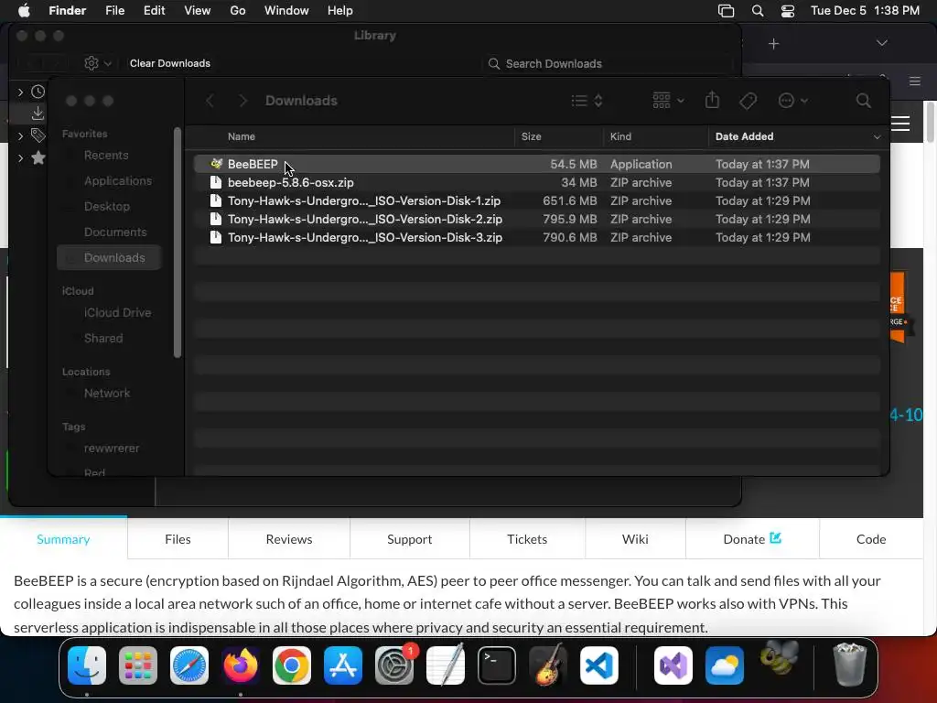
Task: Select the BeeBEEP application row
Action: coord(536,164)
